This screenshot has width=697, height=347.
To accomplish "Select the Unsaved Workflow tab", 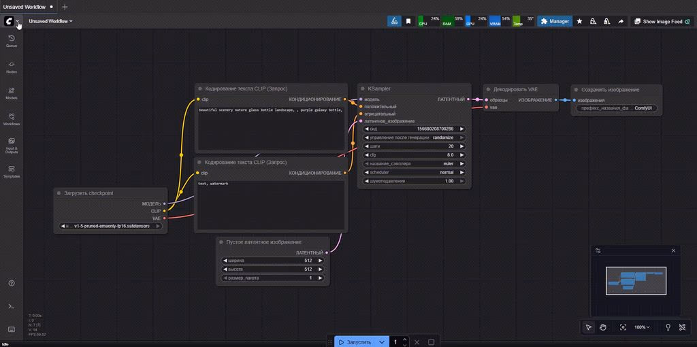I will 24,6.
